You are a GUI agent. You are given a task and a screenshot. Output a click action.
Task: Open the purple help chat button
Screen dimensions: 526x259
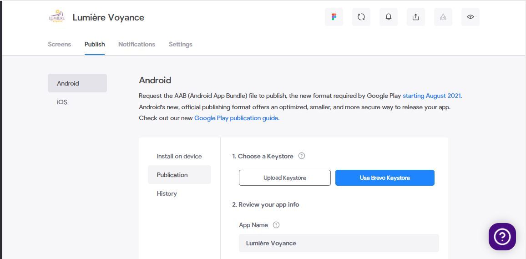[502, 237]
